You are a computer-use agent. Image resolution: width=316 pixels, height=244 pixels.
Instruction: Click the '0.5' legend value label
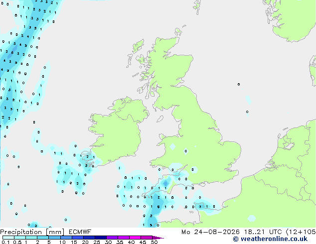(17, 242)
